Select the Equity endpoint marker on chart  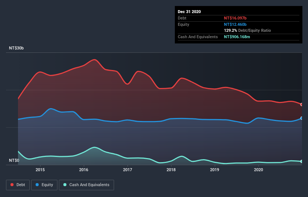point(302,118)
